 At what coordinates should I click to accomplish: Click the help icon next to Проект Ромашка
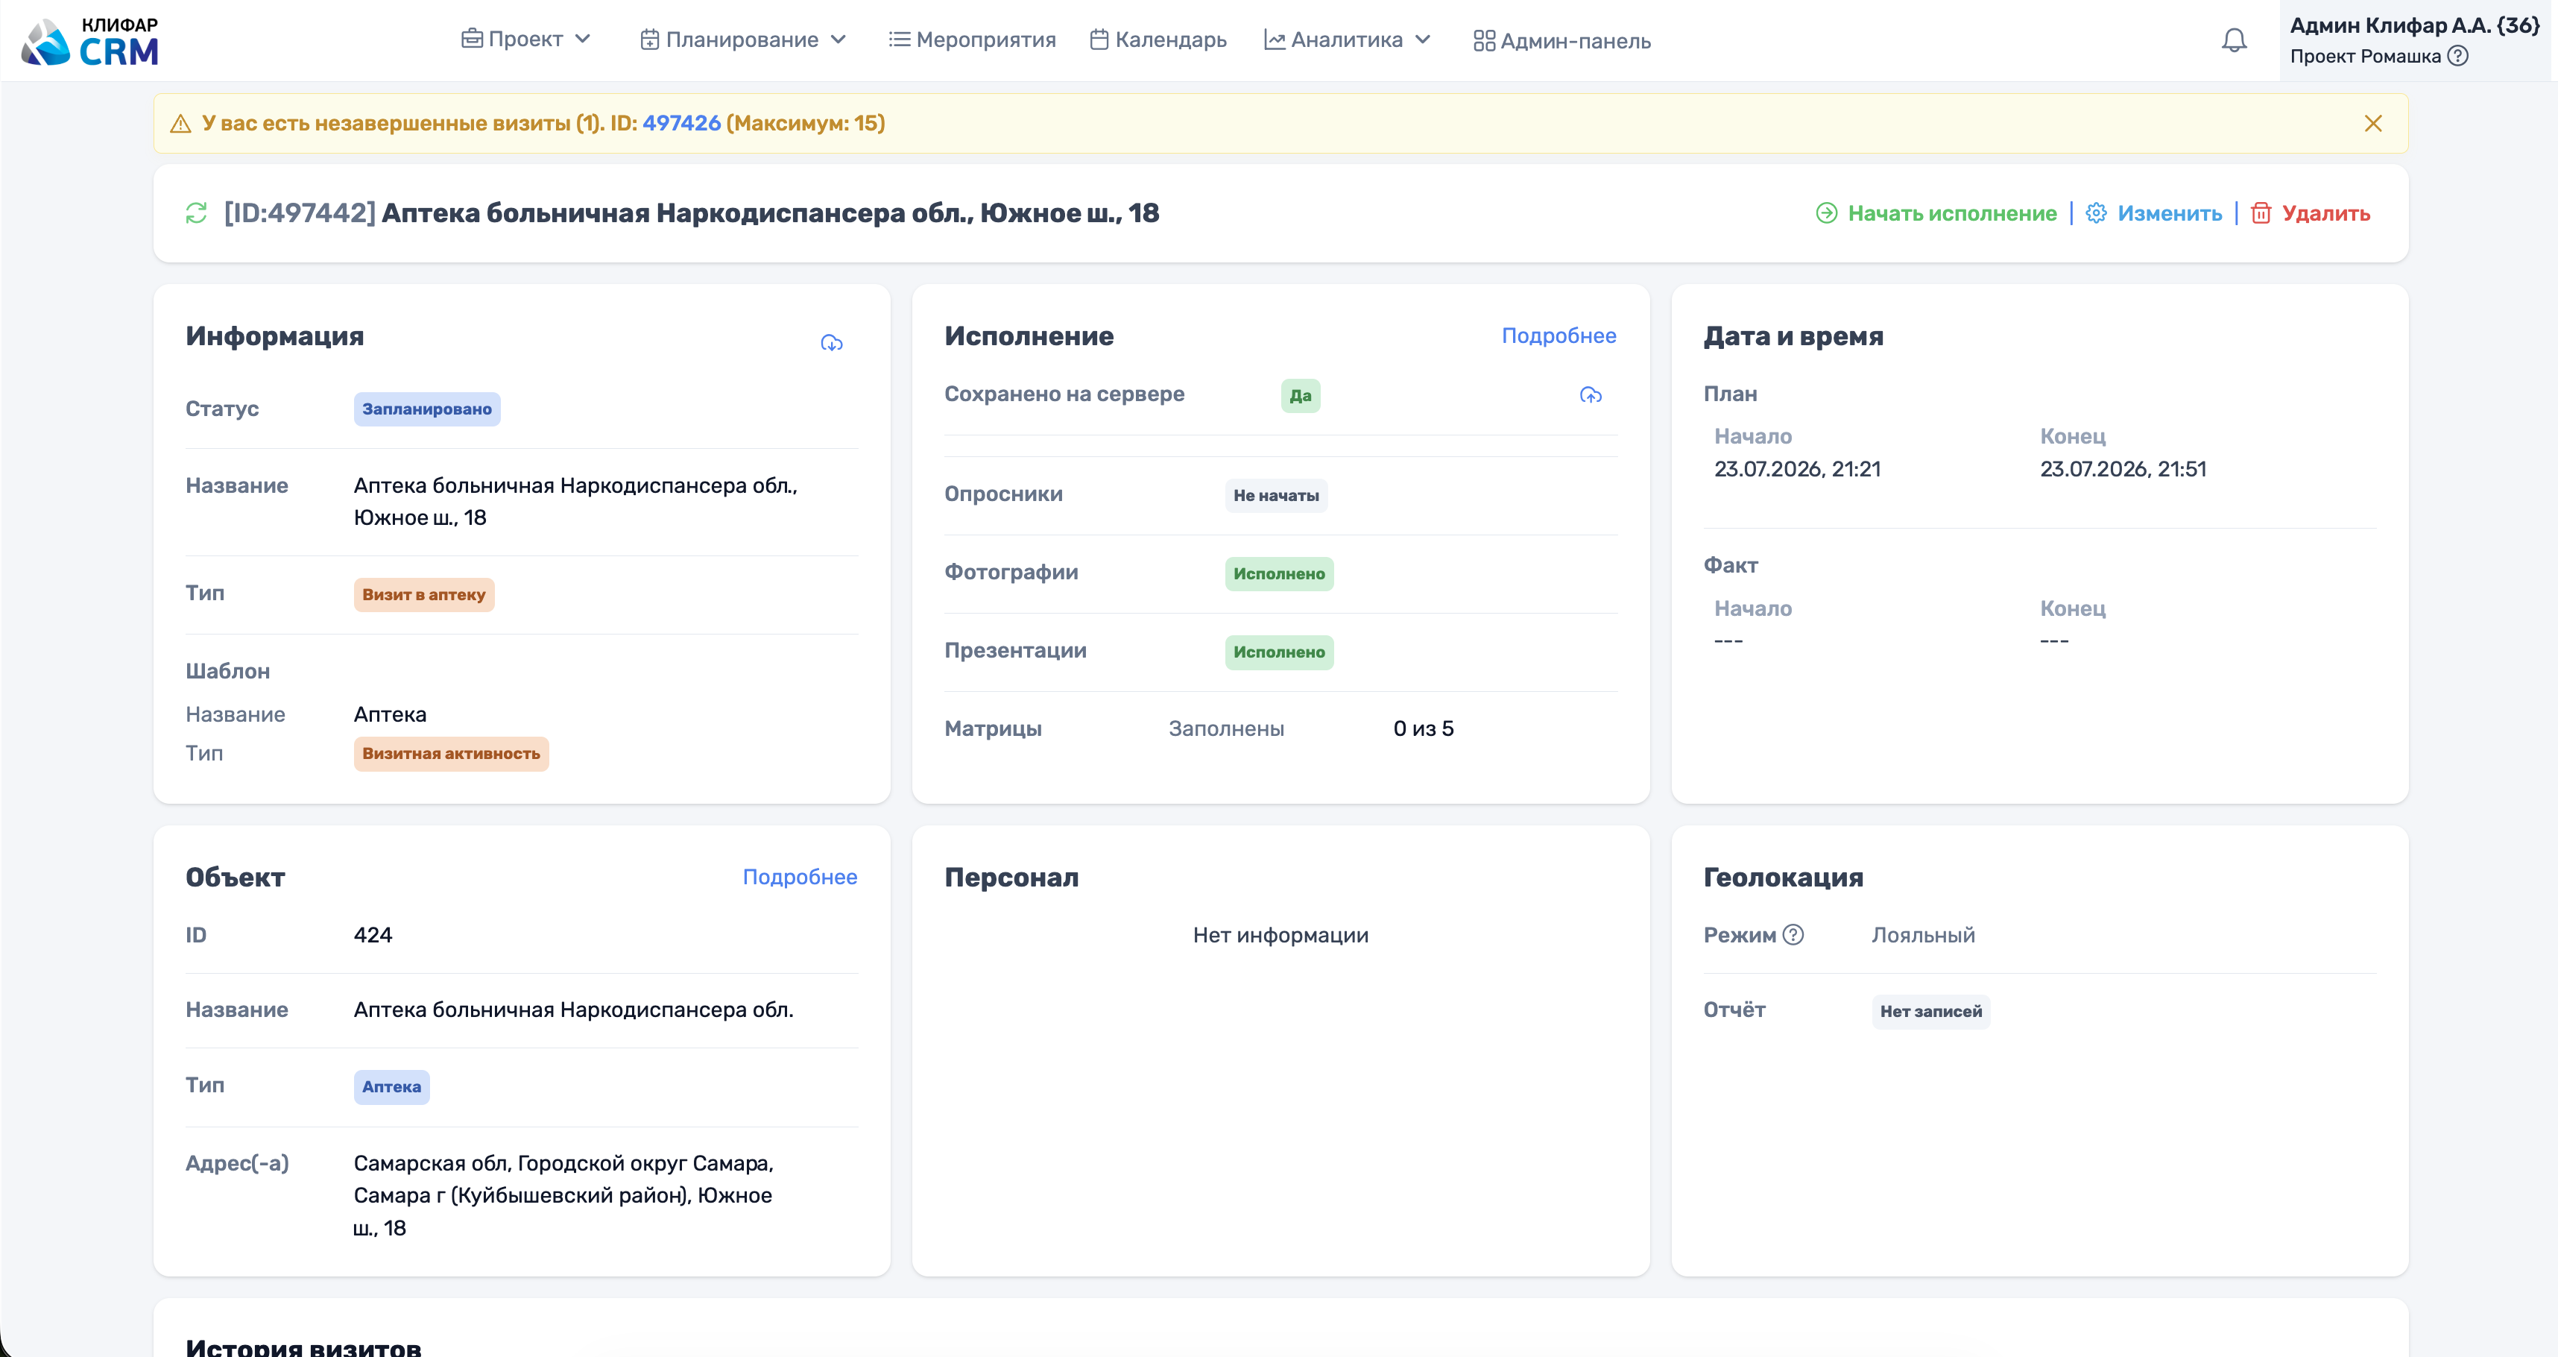(2457, 56)
